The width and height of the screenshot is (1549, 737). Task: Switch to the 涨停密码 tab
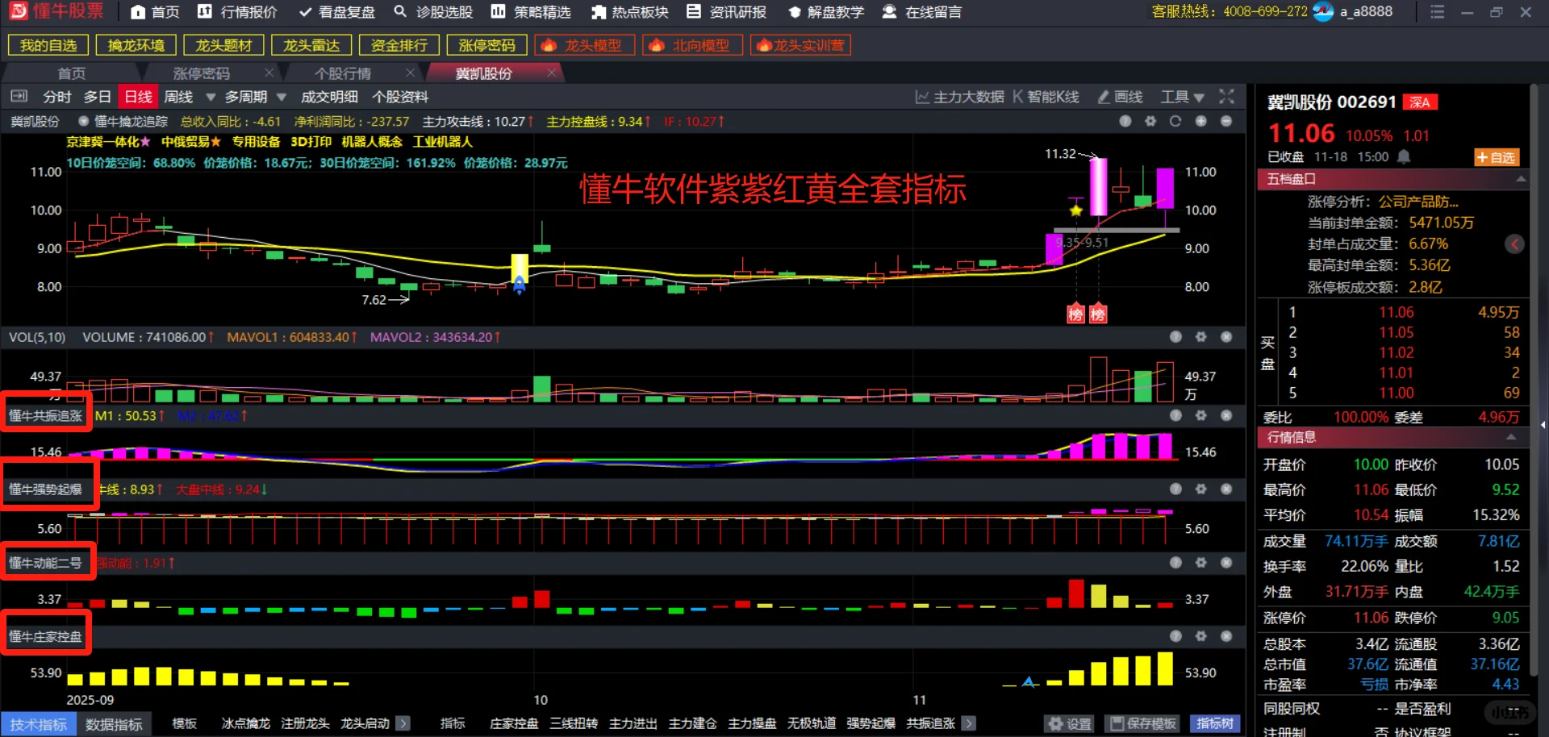200,73
